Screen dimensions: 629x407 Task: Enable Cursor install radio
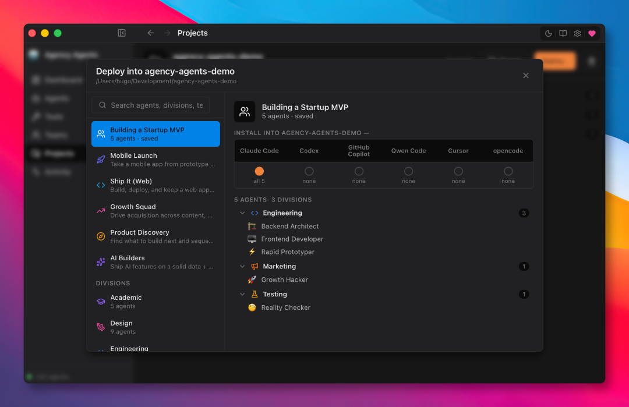[458, 171]
